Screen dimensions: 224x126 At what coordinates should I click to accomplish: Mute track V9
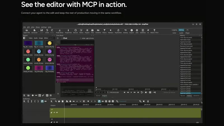click(54, 113)
